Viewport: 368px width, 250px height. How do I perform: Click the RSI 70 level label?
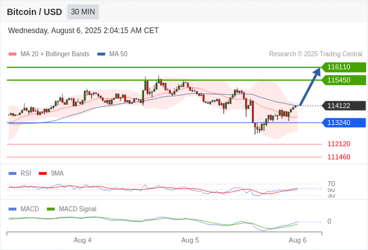click(x=331, y=184)
